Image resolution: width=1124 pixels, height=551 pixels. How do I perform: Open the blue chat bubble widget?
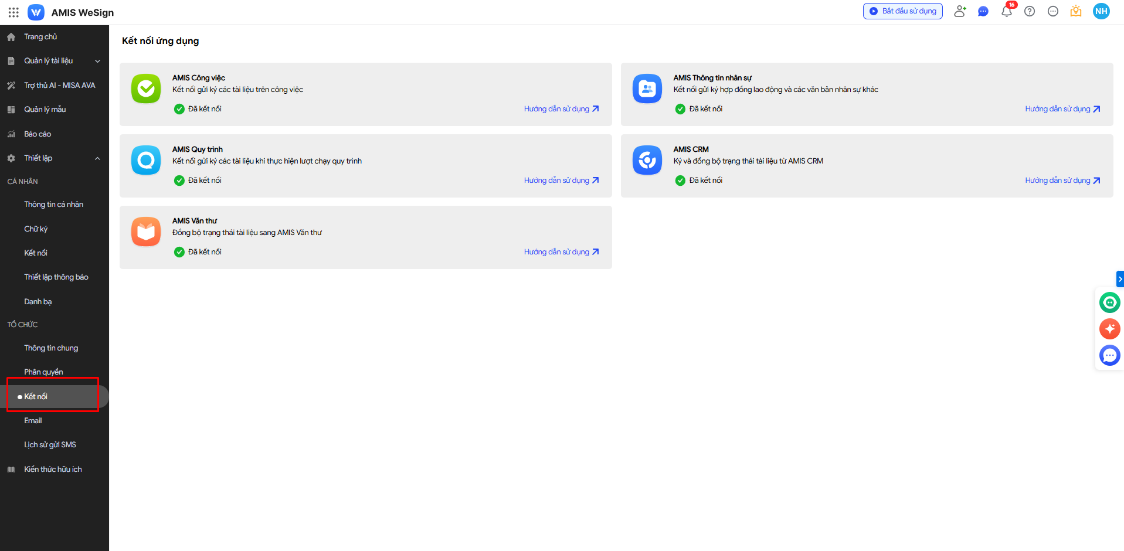pyautogui.click(x=1109, y=355)
